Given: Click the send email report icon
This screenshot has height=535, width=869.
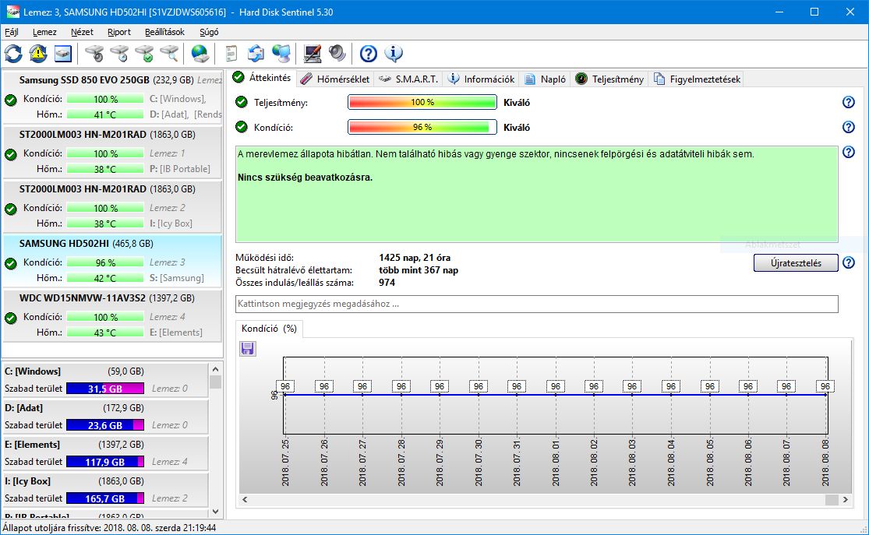Looking at the screenshot, I should (256, 54).
